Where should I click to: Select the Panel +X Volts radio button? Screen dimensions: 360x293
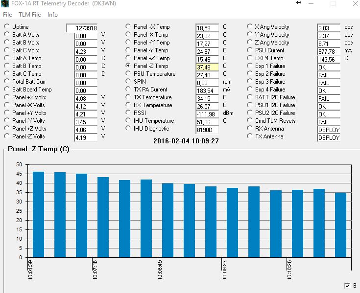click(7, 97)
